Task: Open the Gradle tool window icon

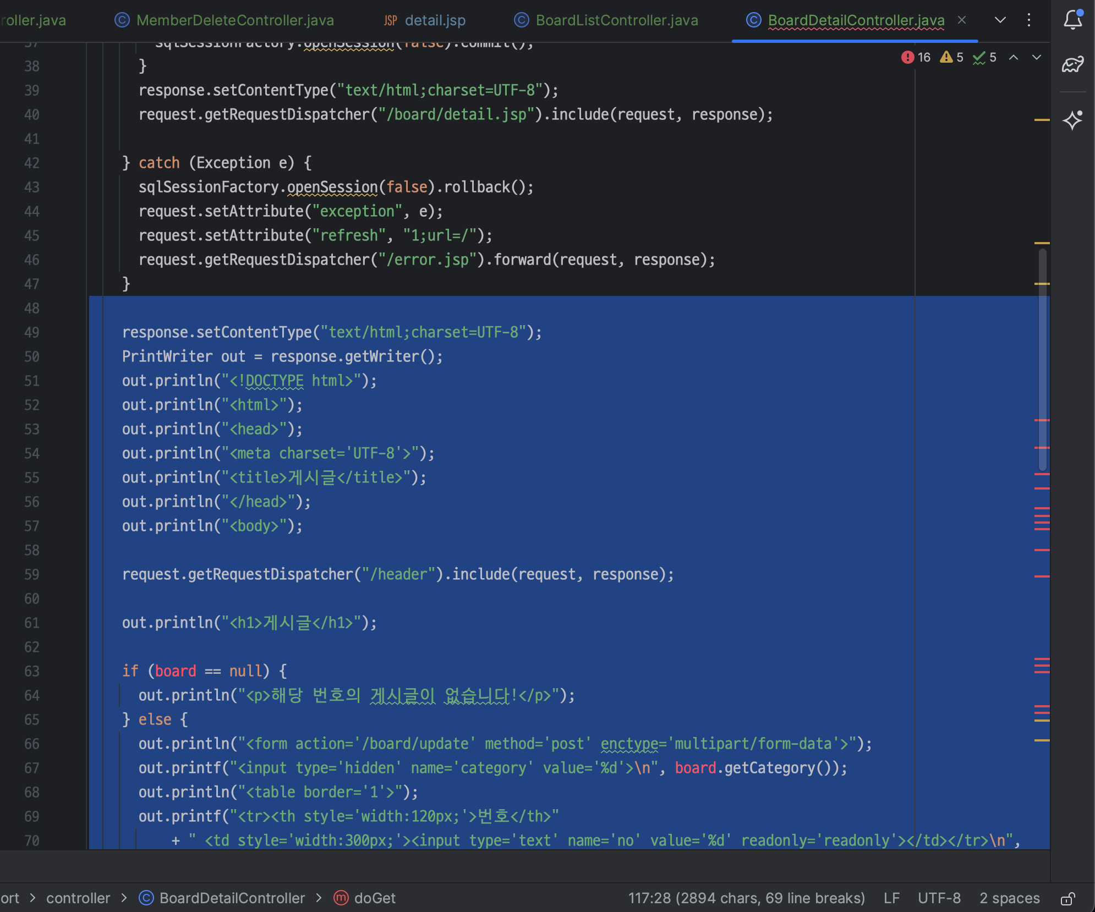Action: point(1072,65)
